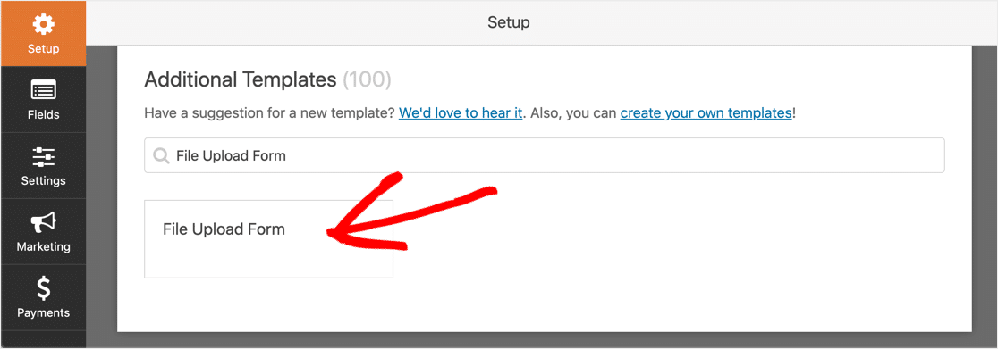Click the Marketing megaphone icon
Image resolution: width=998 pixels, height=349 pixels.
click(43, 222)
